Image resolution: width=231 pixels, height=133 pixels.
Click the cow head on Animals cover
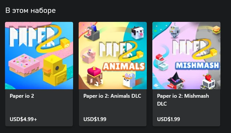coord(138,32)
